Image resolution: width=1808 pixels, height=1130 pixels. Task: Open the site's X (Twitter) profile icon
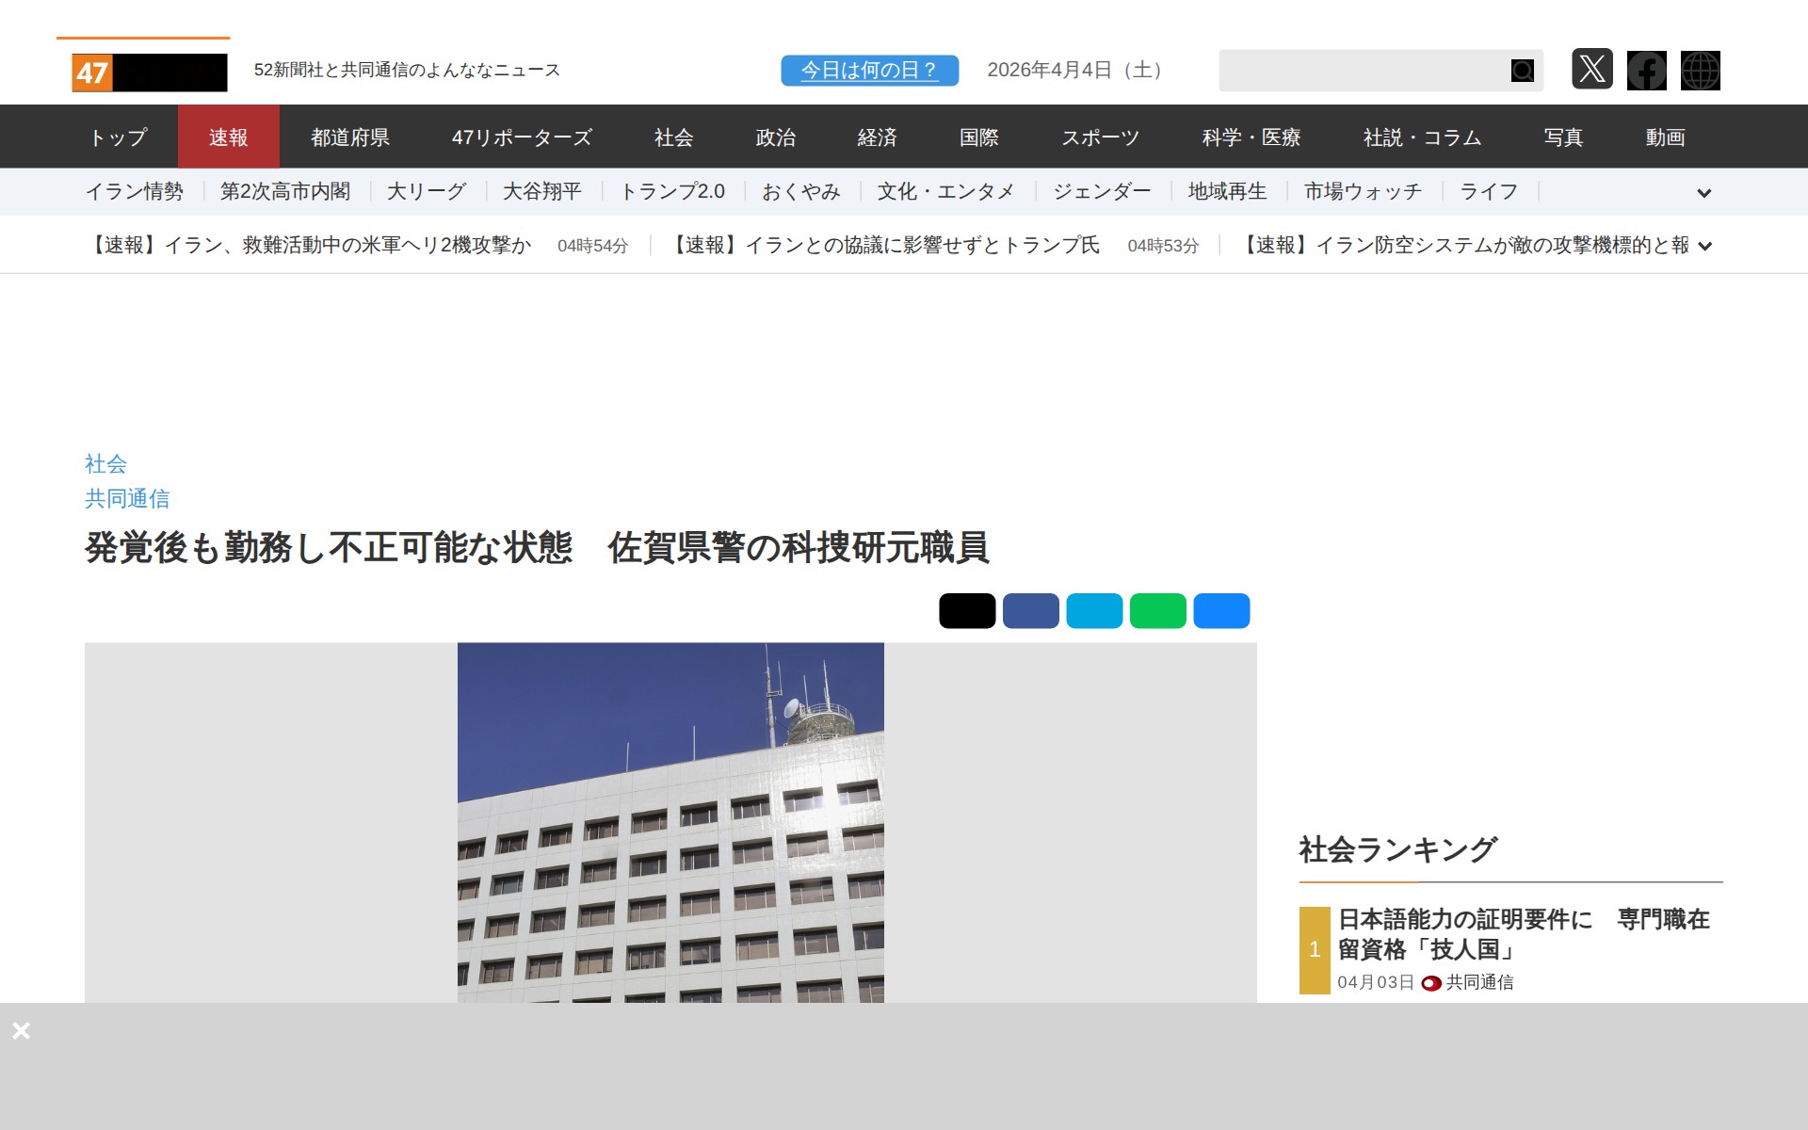tap(1592, 70)
